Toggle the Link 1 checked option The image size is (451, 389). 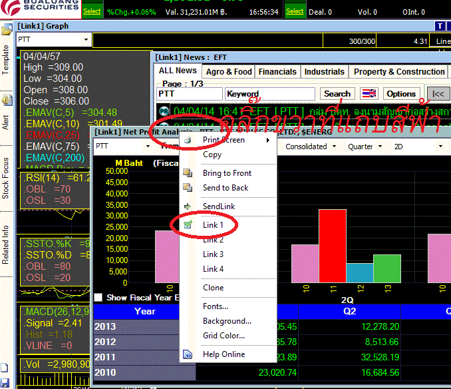point(213,225)
